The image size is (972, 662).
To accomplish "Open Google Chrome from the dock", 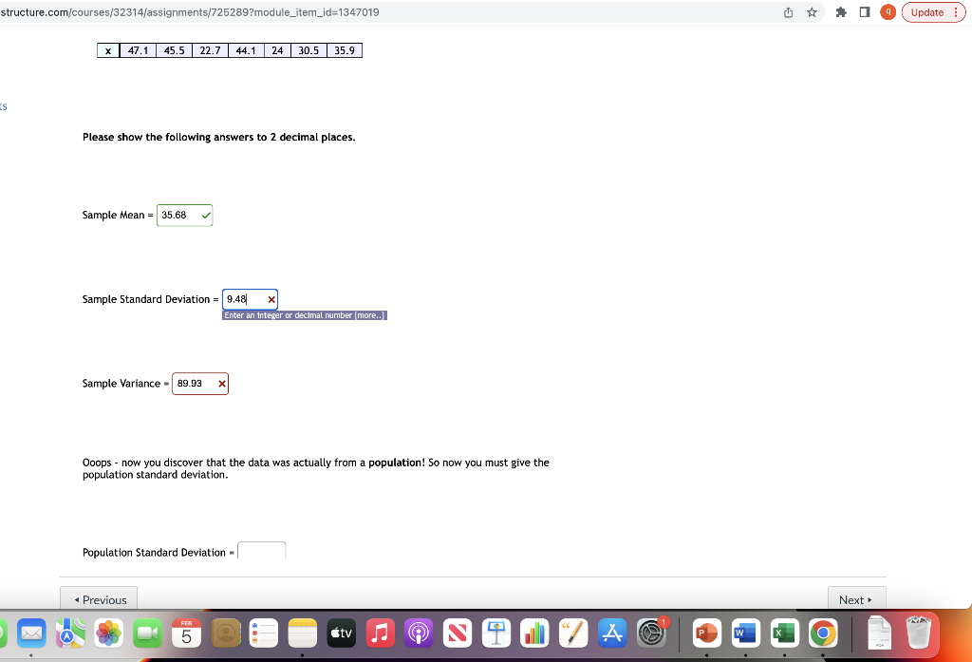I will coord(823,634).
